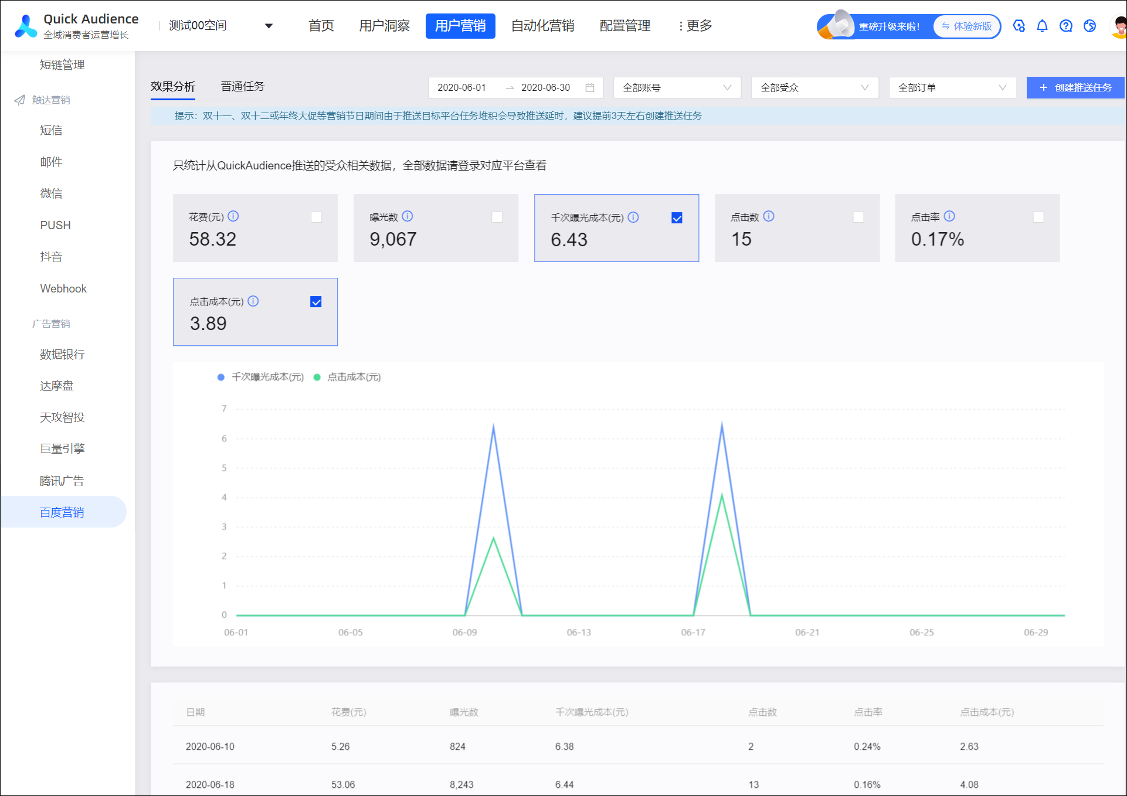The image size is (1127, 796).
Task: Toggle blue 千次曝光成本(元) legend swatch
Action: click(x=221, y=377)
